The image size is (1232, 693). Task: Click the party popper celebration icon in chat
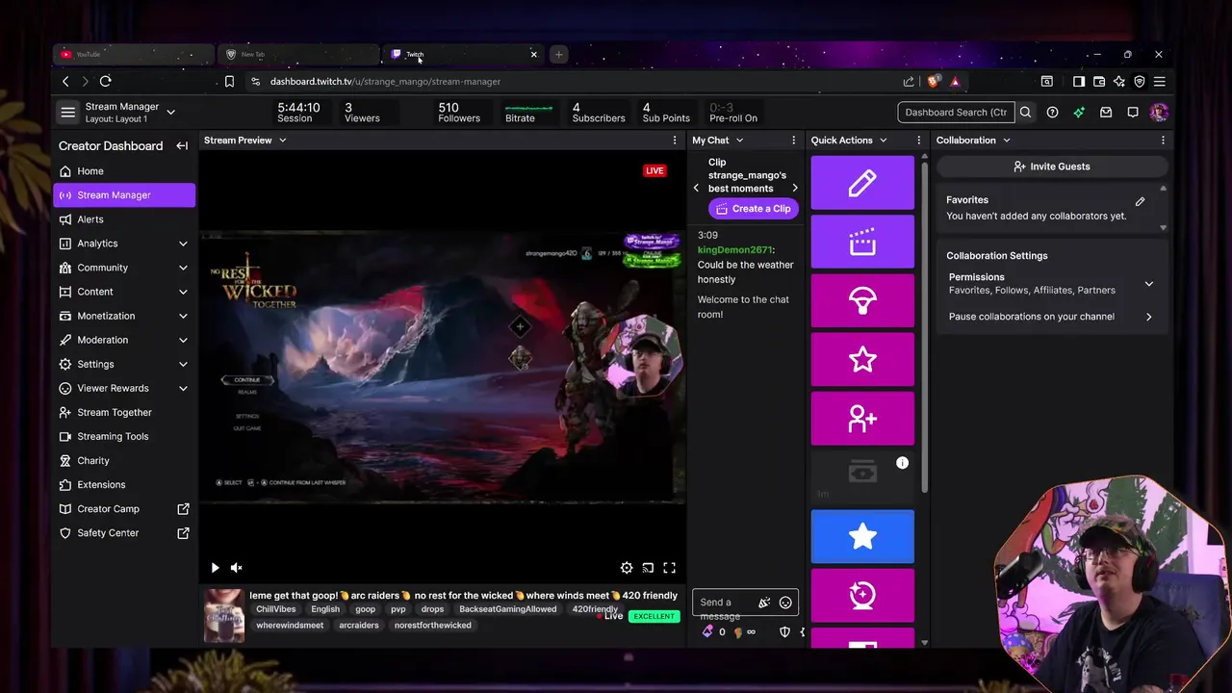[764, 603]
